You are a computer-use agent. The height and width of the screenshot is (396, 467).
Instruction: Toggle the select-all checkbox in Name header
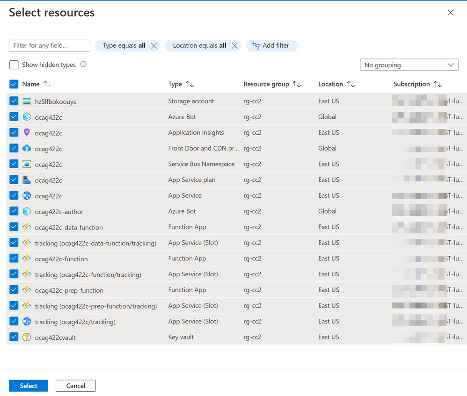click(x=14, y=84)
